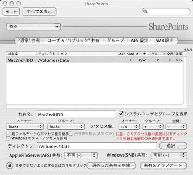Image resolution: width=193 pixels, height=175 pixels.
Task: Open Windows(SMB) 共有 dropdown
Action: pos(169,155)
